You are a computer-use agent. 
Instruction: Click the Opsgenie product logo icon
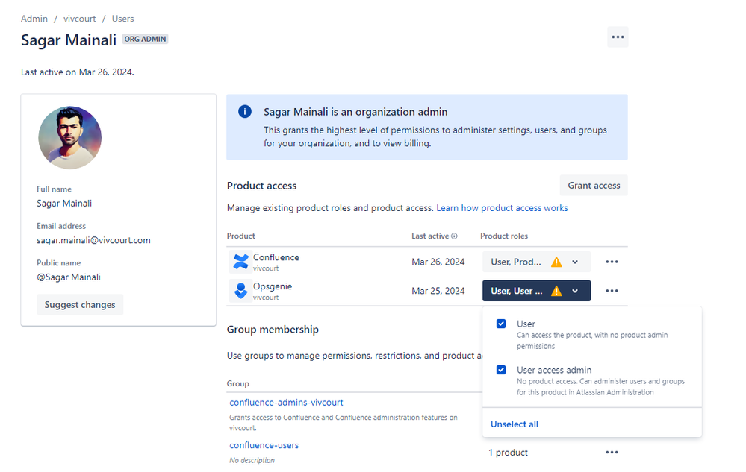[x=240, y=291]
